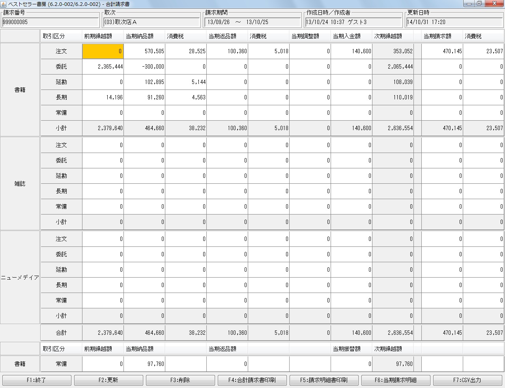Click F4:合計請求書印刷 print button
The image size is (505, 388).
[252, 380]
